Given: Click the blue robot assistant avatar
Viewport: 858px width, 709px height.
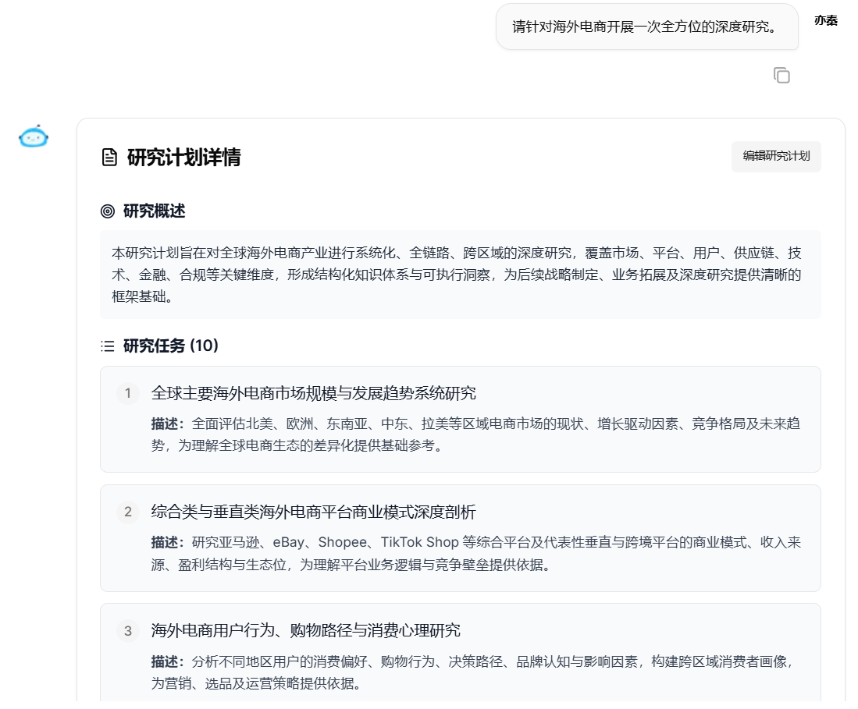Looking at the screenshot, I should [34, 137].
